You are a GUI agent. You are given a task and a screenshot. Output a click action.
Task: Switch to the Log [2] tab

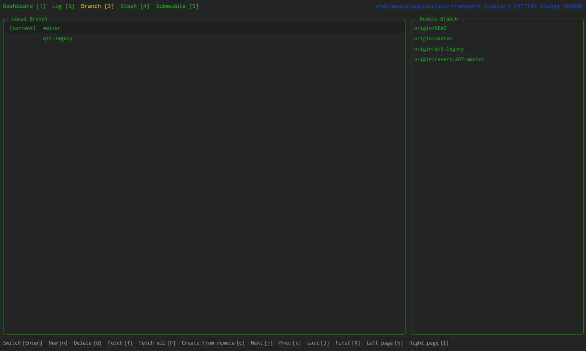point(63,6)
